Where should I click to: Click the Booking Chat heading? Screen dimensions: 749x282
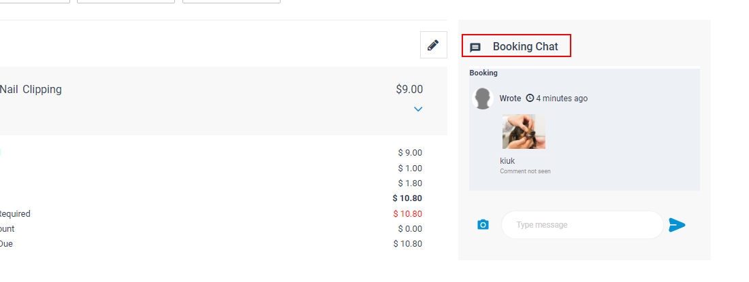[x=526, y=47]
